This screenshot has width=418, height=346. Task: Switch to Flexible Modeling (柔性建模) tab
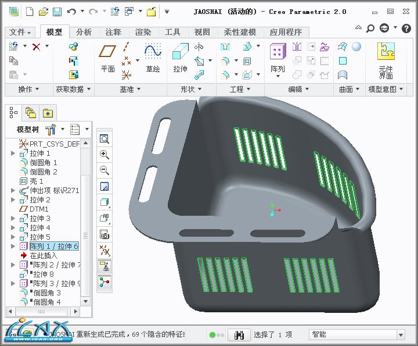(240, 33)
